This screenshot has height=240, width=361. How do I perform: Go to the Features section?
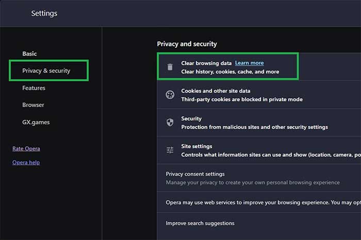click(34, 88)
